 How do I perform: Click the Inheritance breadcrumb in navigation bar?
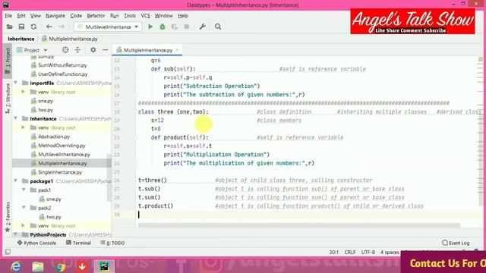pos(21,39)
